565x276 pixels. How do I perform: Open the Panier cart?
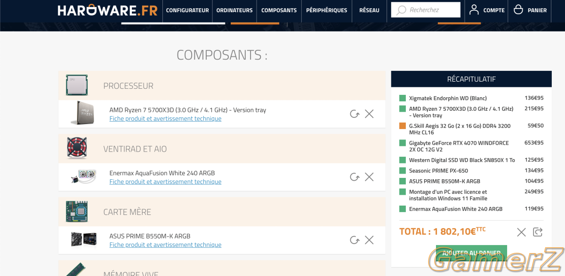pos(537,10)
